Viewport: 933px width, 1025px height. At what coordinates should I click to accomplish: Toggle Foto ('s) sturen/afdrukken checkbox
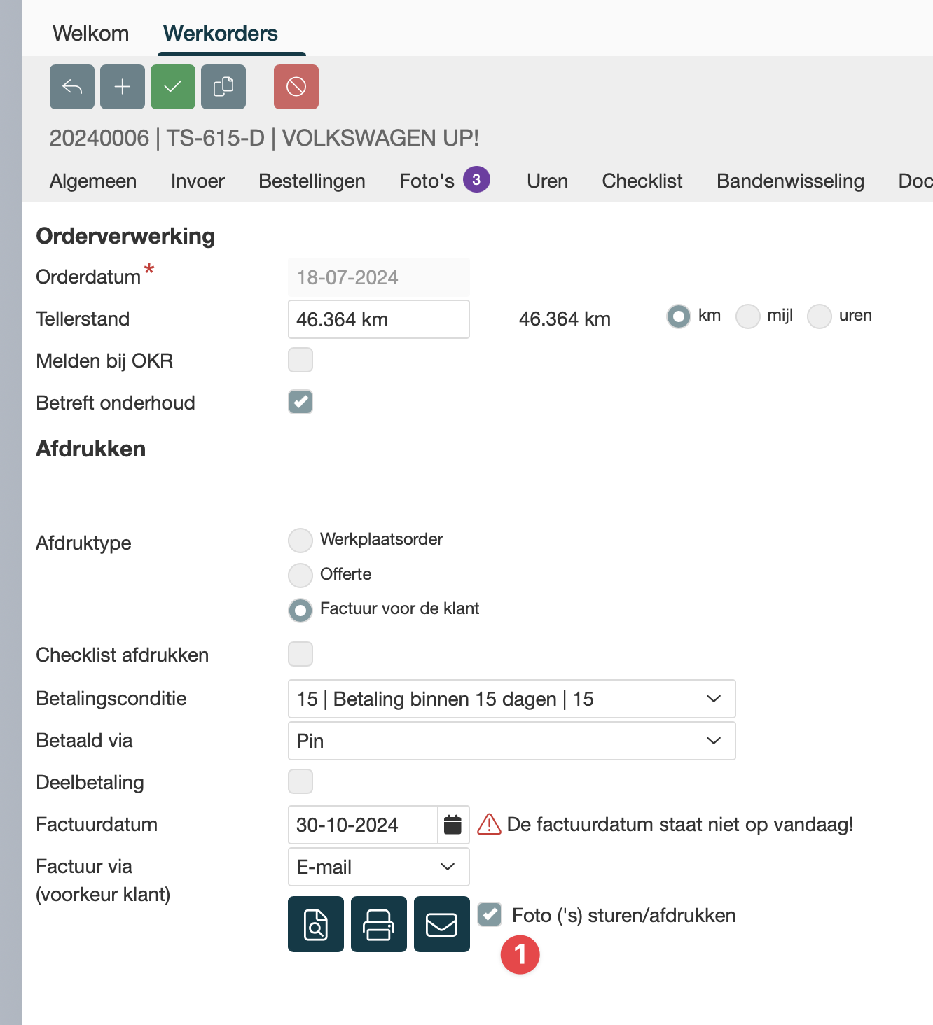click(x=490, y=914)
